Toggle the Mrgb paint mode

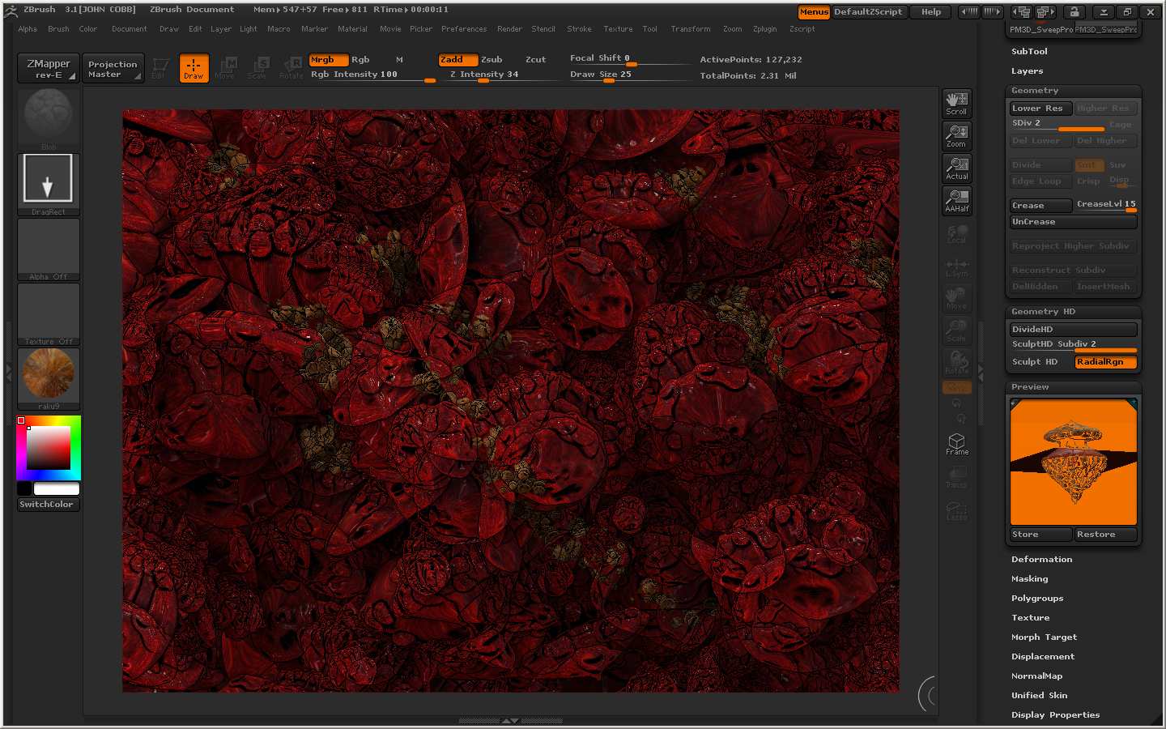(329, 60)
